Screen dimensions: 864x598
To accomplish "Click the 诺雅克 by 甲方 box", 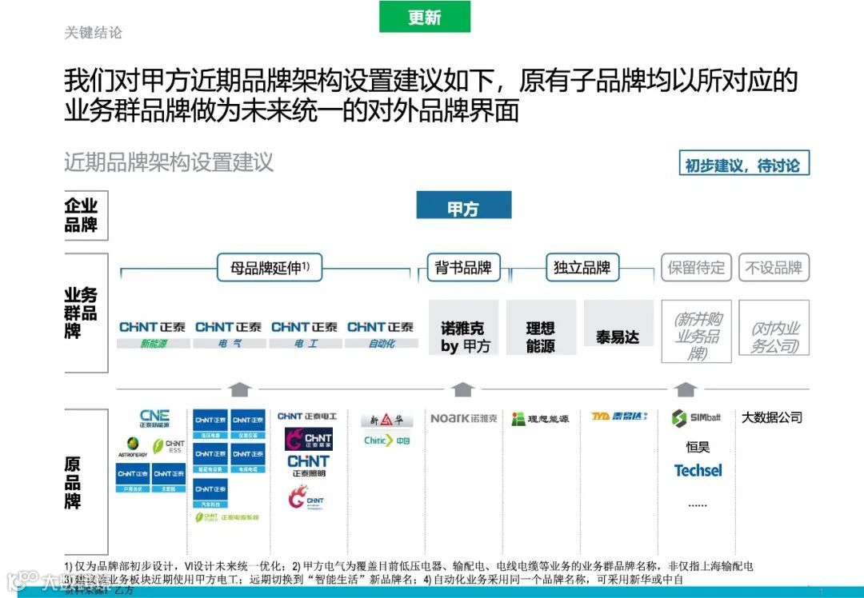I will click(463, 329).
